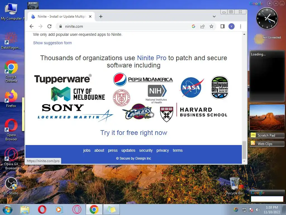This screenshot has width=286, height=215.
Task: Click the vertical scrollbar thumb
Action: click(x=244, y=150)
